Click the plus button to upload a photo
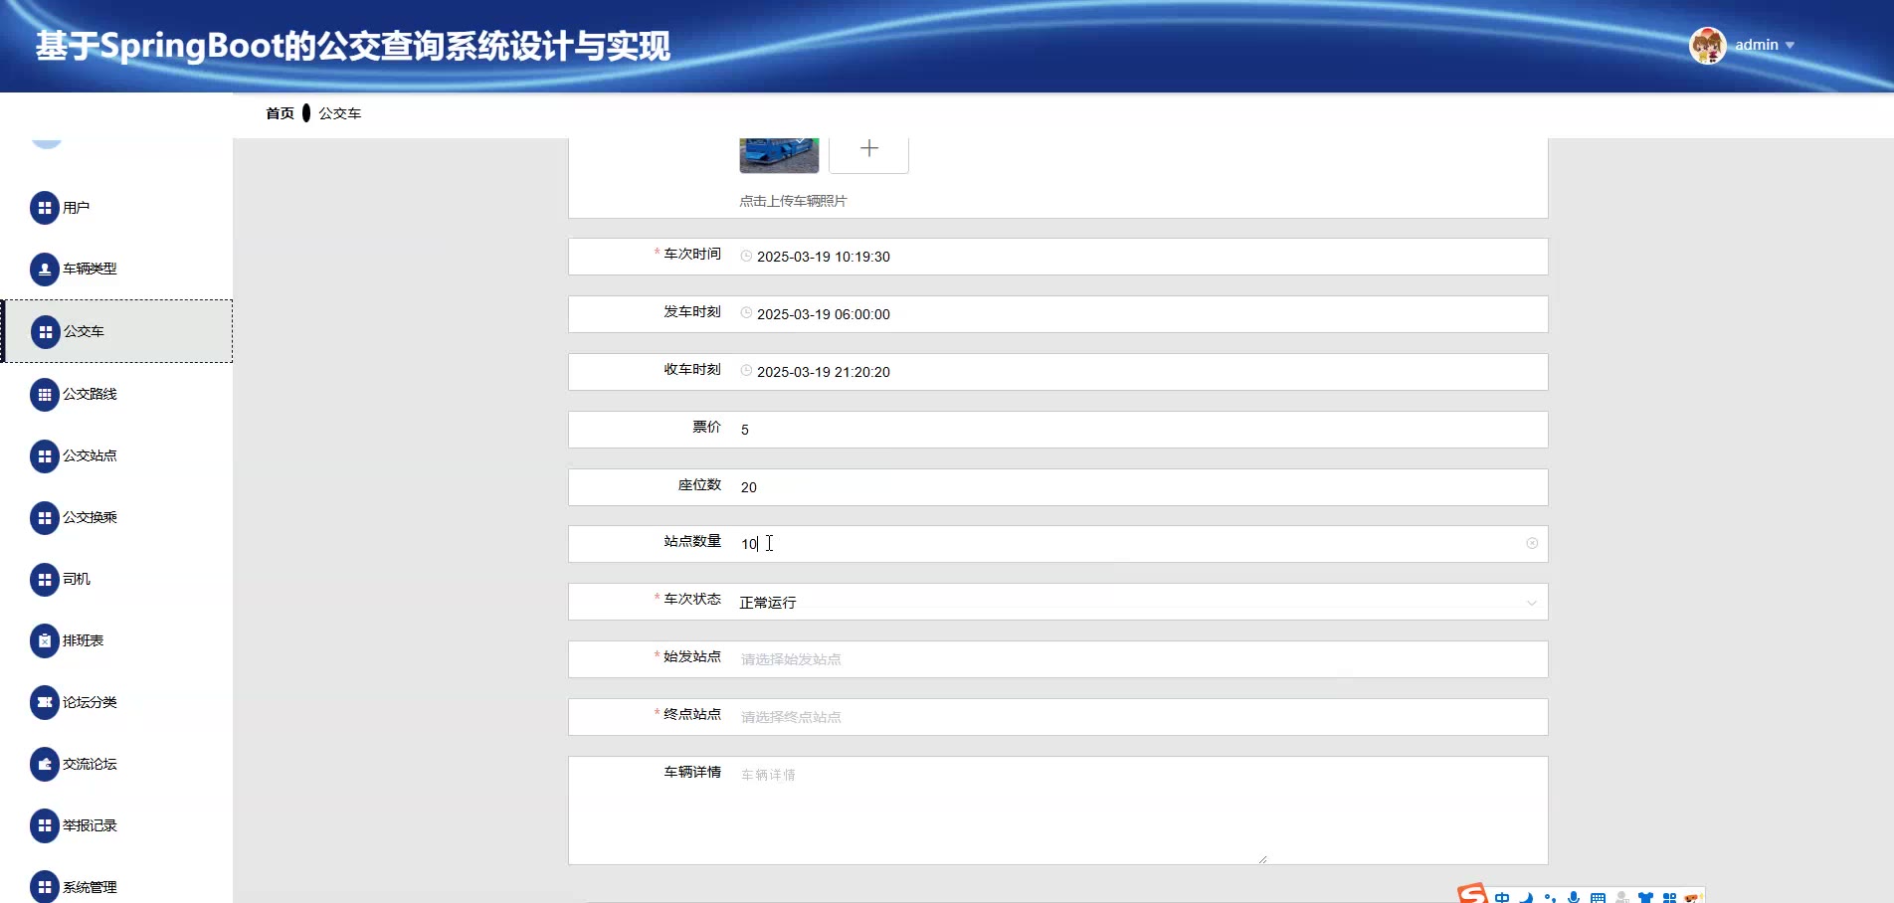This screenshot has height=903, width=1894. tap(868, 149)
